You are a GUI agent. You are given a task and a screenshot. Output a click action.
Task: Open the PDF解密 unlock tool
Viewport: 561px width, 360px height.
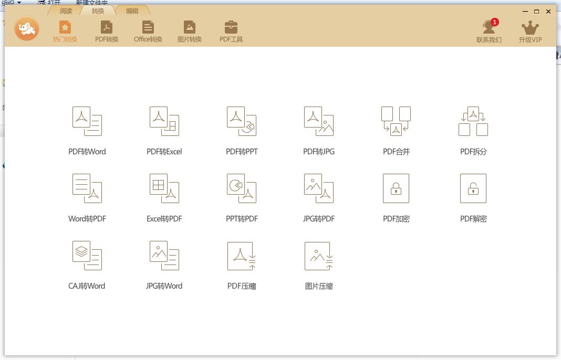[473, 188]
